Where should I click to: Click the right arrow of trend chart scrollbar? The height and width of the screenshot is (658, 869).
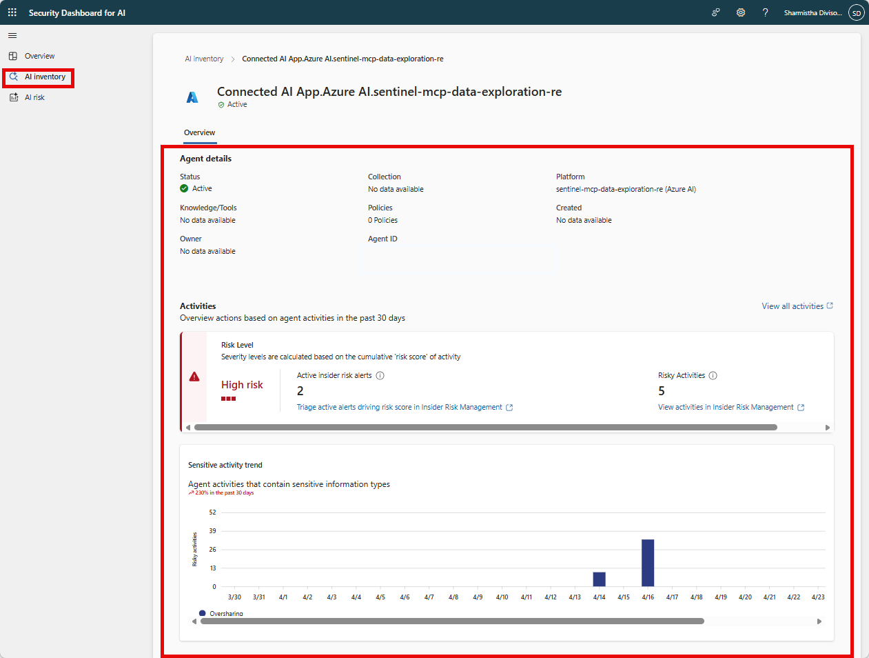point(819,621)
